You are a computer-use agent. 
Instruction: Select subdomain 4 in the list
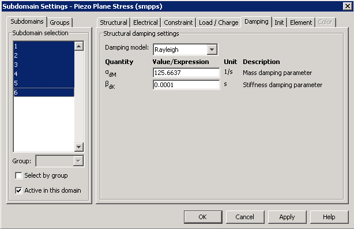tap(44, 74)
